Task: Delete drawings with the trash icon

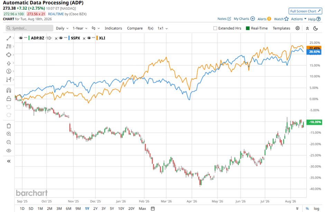Action: click(x=9, y=126)
